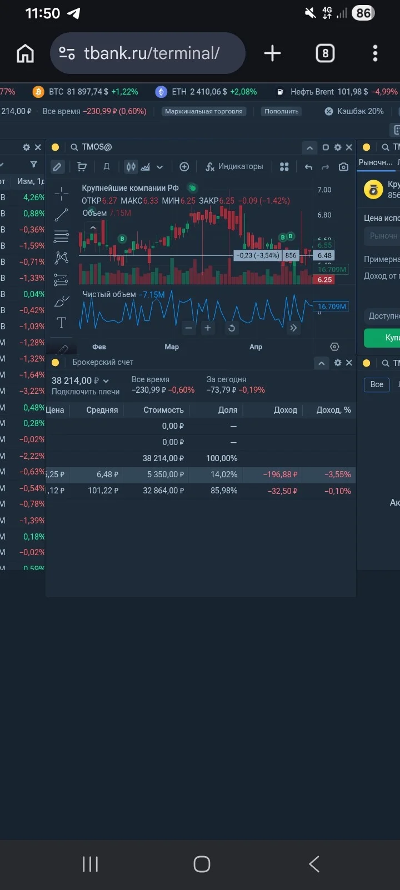Click the Подключить плечи link

pyautogui.click(x=86, y=392)
